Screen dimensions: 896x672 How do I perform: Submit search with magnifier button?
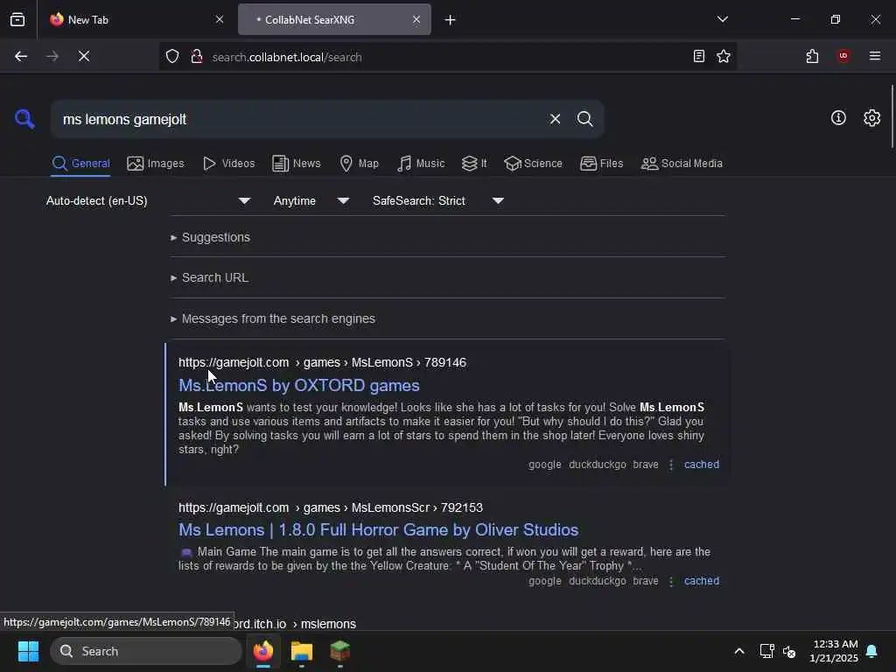(584, 119)
